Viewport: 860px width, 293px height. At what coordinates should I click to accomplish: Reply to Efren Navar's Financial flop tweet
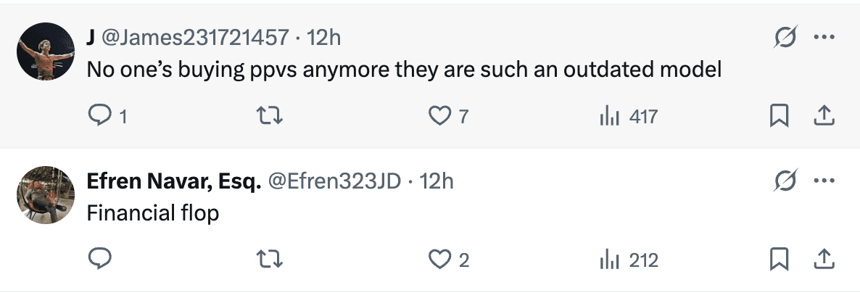pyautogui.click(x=98, y=259)
